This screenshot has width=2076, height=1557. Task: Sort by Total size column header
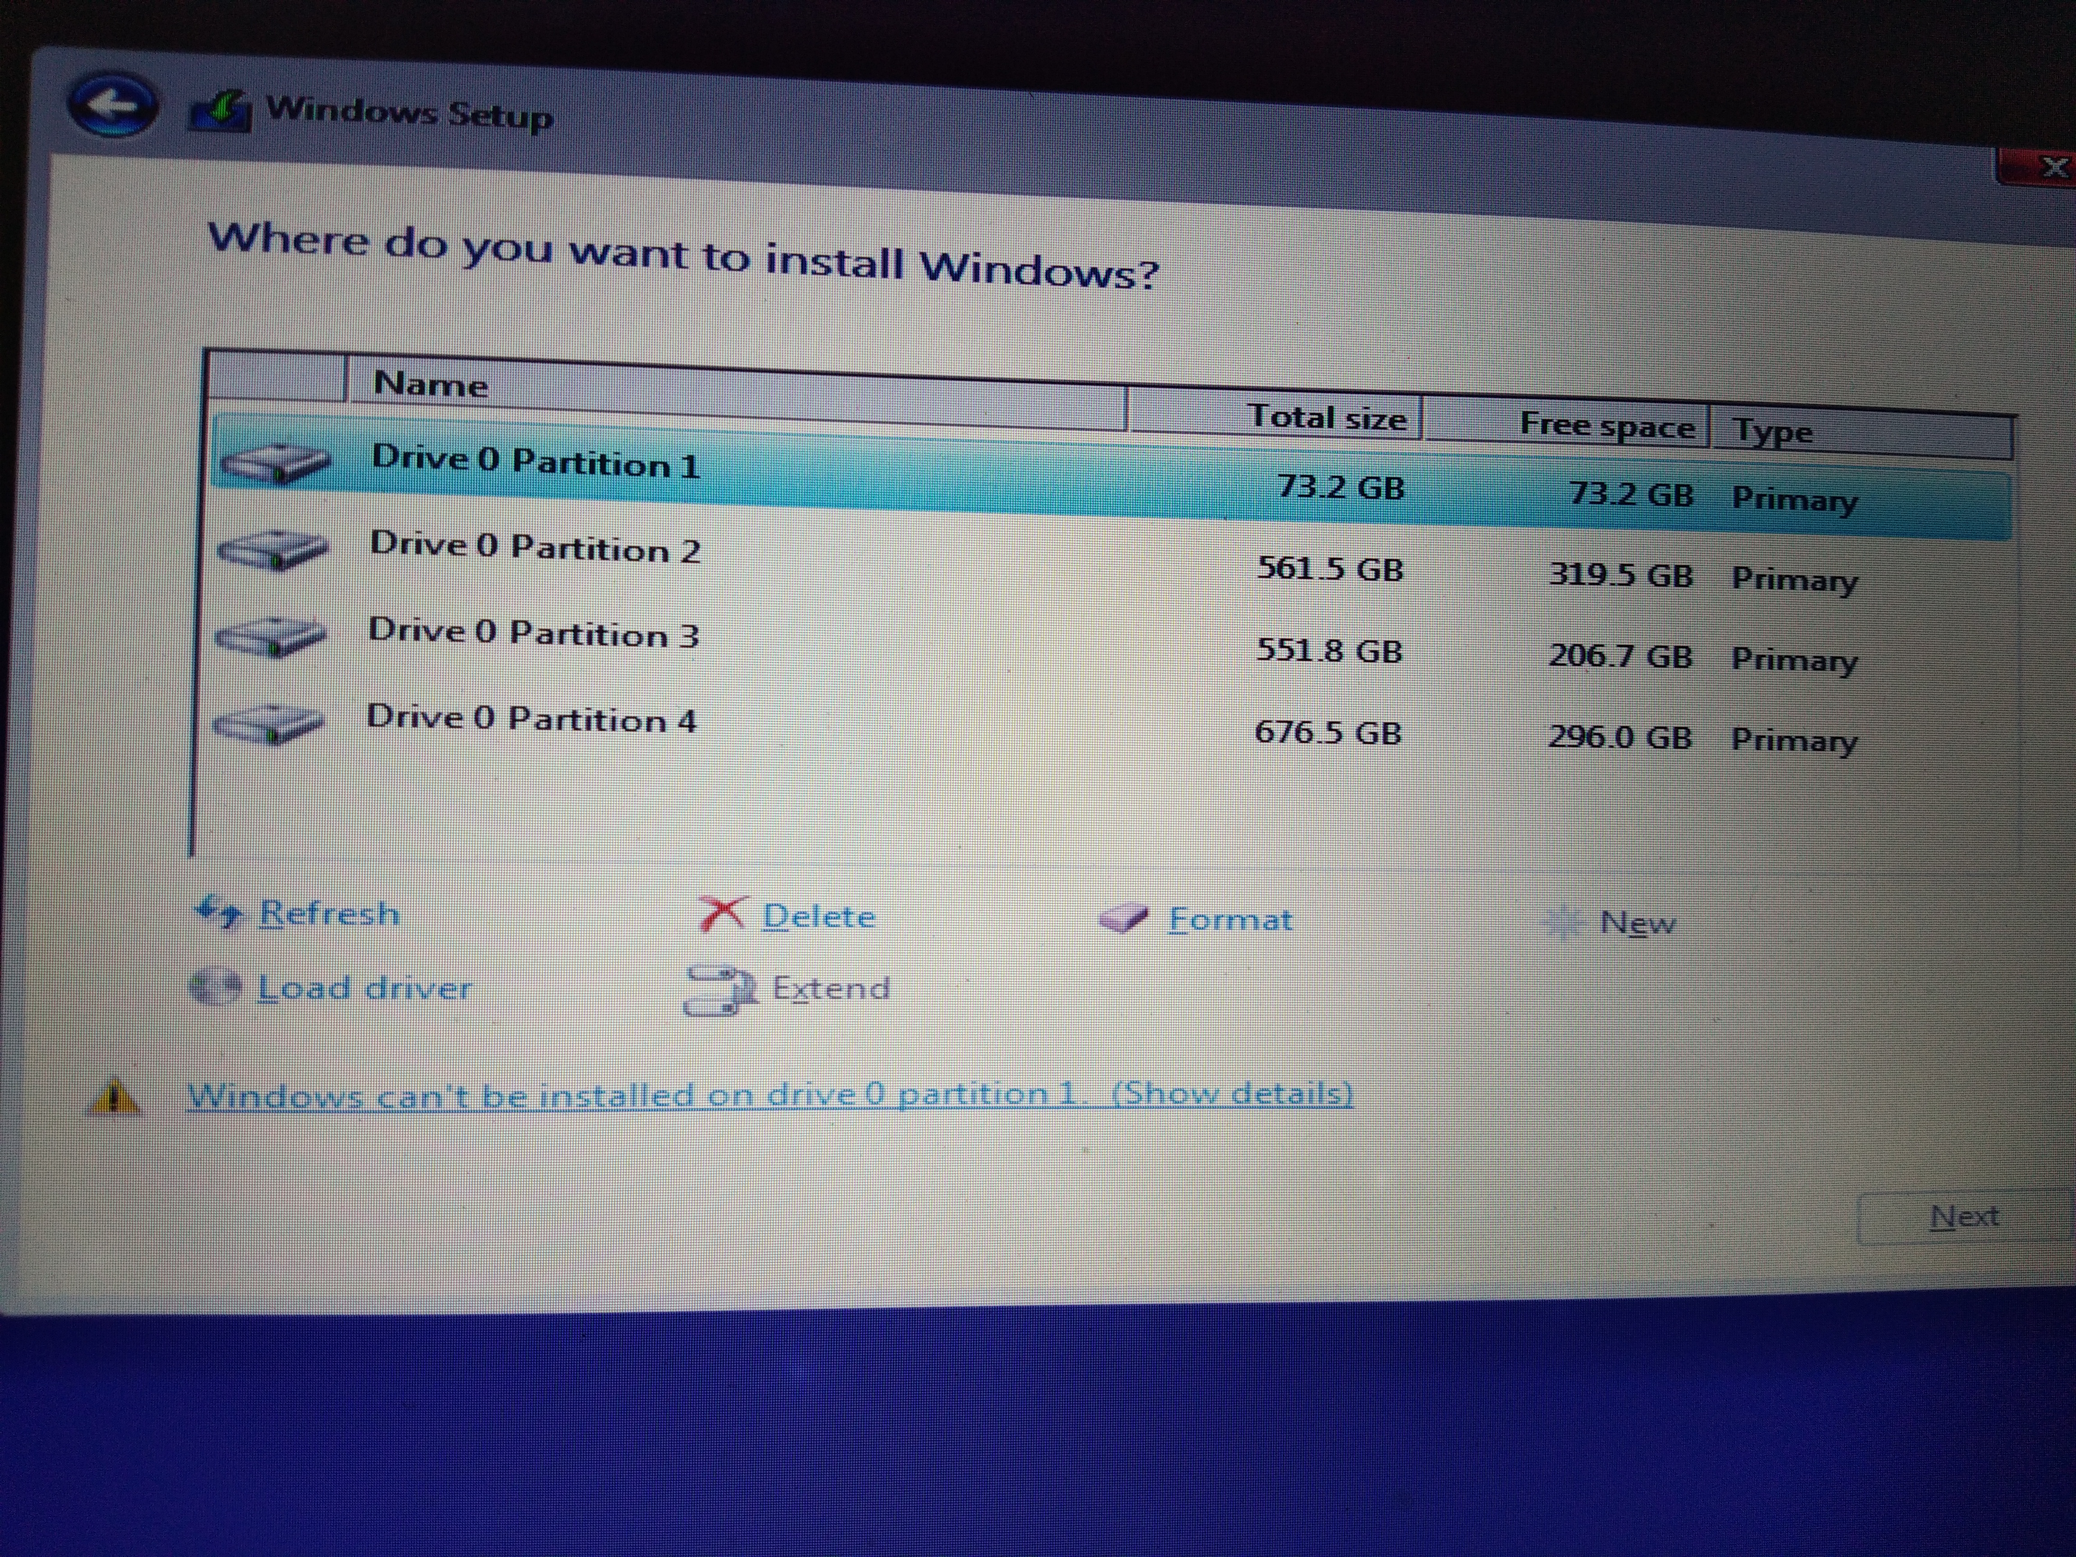(1275, 414)
